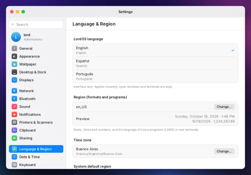Open Network settings
This screenshot has height=175, width=251.
[36, 91]
